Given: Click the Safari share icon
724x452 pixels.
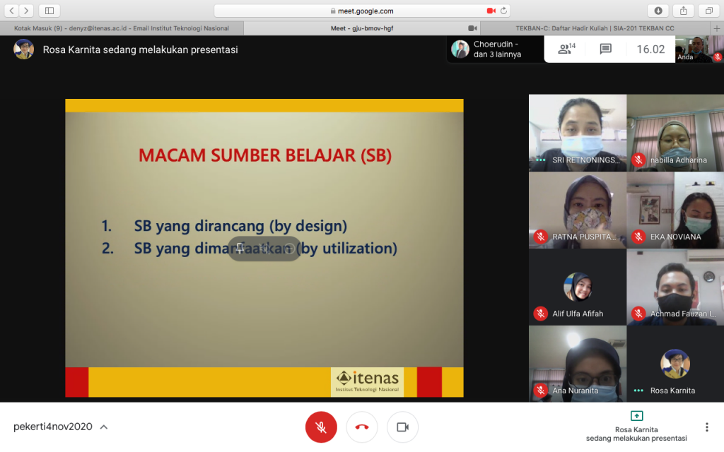Looking at the screenshot, I should [x=683, y=11].
